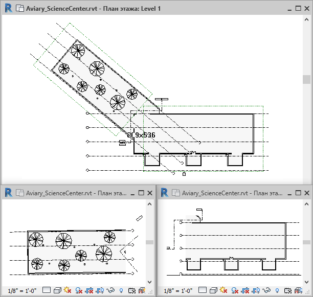Click scroll-up arrow in bottom-left view

click(149, 204)
